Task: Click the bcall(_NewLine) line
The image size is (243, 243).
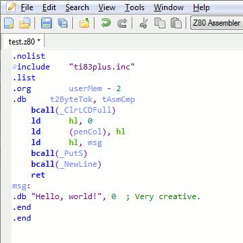Action: point(66,164)
